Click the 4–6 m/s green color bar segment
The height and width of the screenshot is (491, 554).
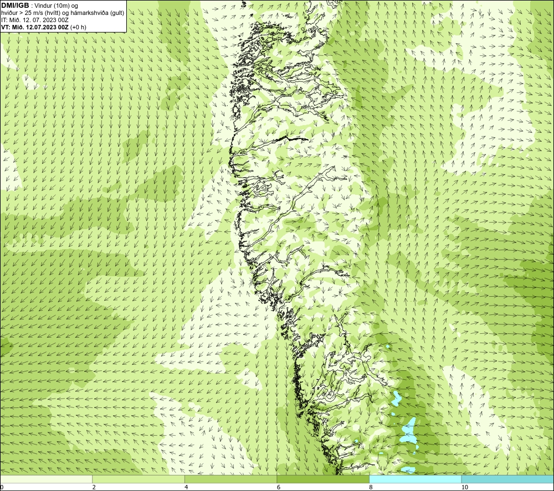tap(230, 479)
